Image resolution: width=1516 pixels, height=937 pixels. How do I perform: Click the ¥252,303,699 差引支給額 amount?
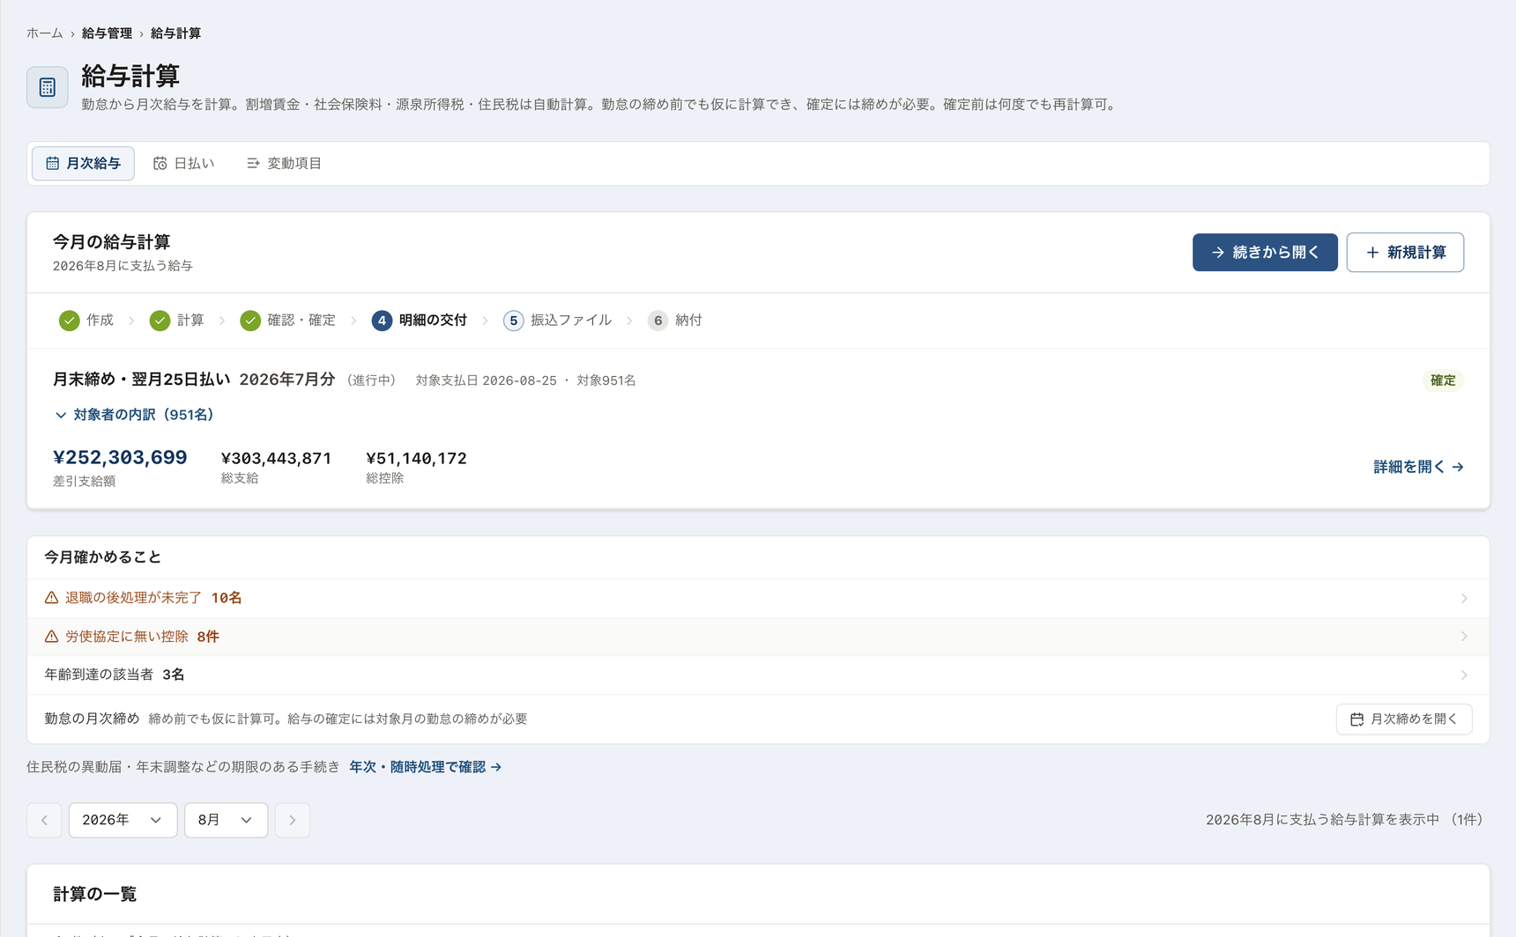pos(120,458)
